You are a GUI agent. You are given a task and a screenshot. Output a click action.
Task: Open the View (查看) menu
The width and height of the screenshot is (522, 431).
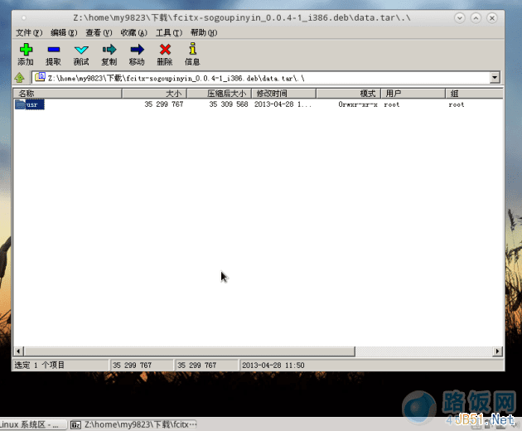[99, 32]
